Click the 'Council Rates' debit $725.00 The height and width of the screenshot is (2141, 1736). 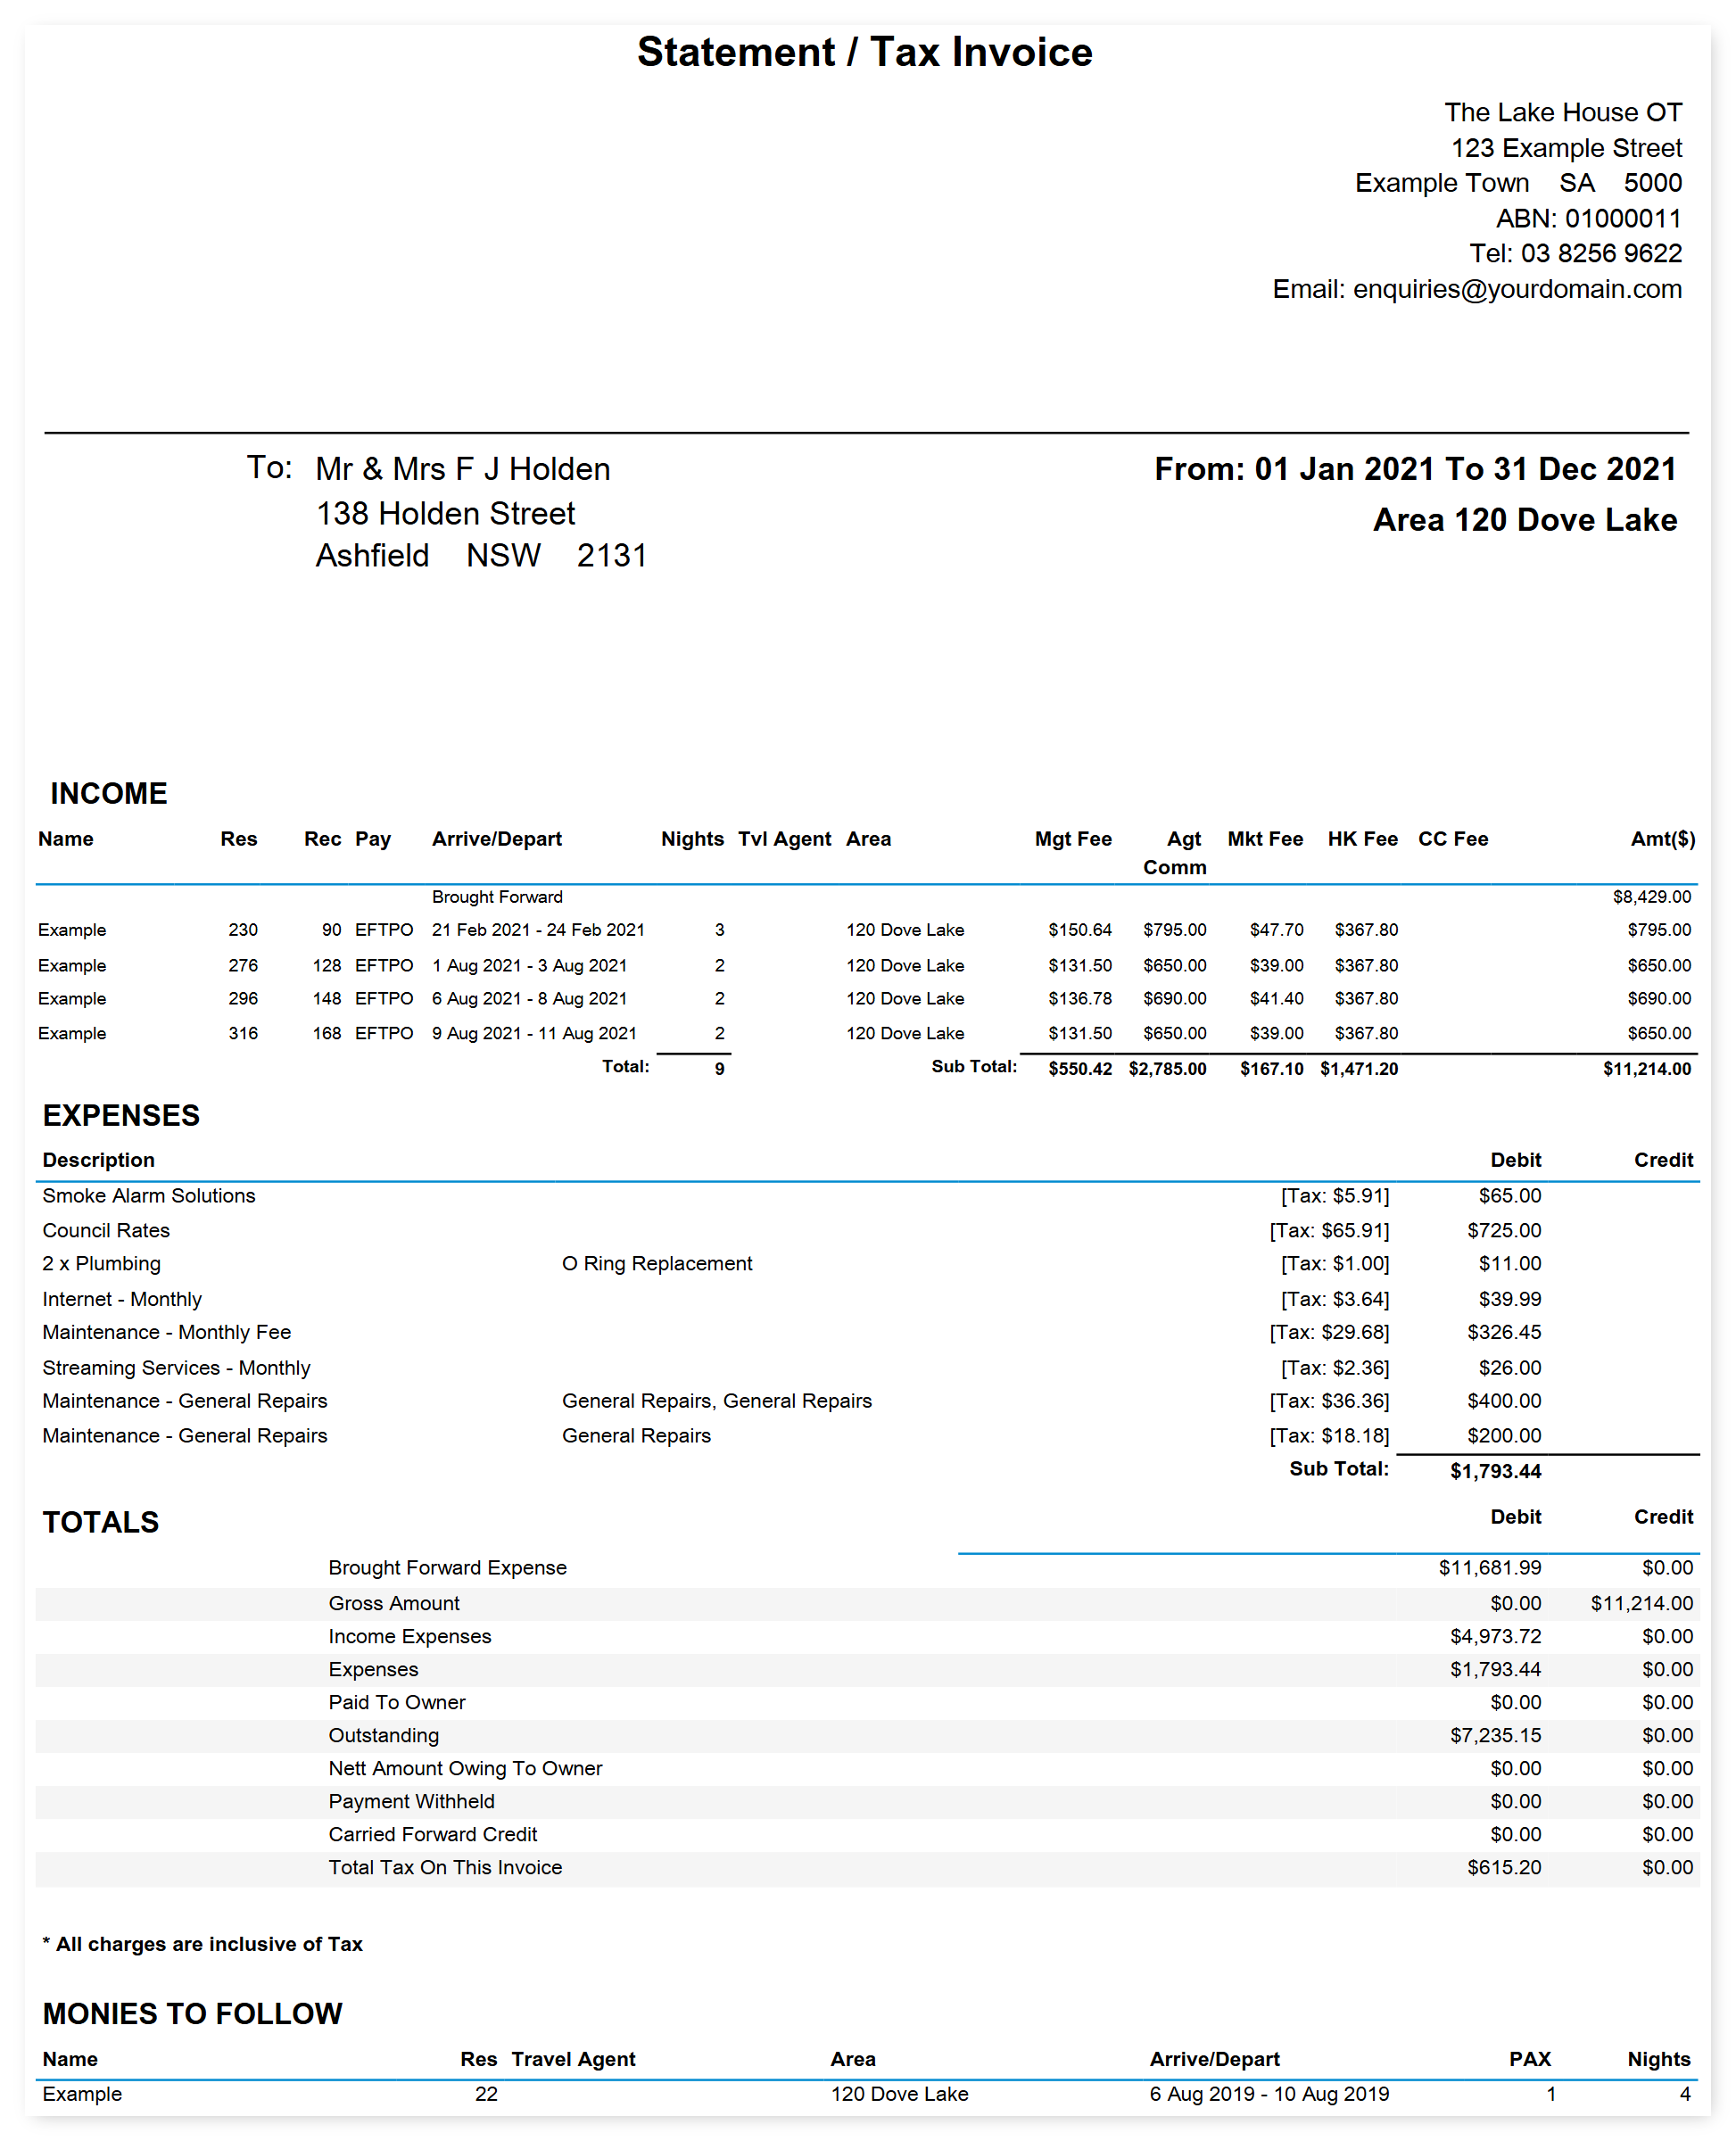pyautogui.click(x=1503, y=1230)
